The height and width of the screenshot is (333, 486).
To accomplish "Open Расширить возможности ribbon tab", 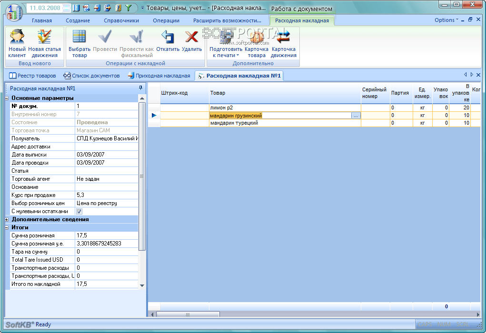I will pos(227,20).
